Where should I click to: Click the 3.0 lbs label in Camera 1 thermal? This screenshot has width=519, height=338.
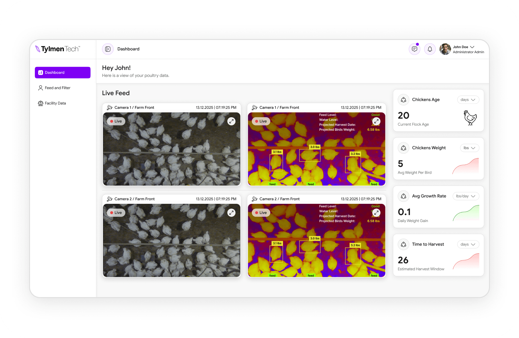(315, 147)
